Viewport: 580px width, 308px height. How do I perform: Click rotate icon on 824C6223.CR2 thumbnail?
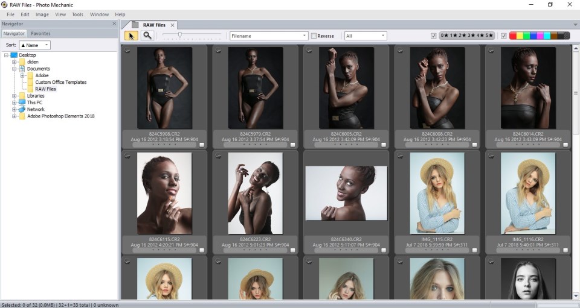[218, 156]
